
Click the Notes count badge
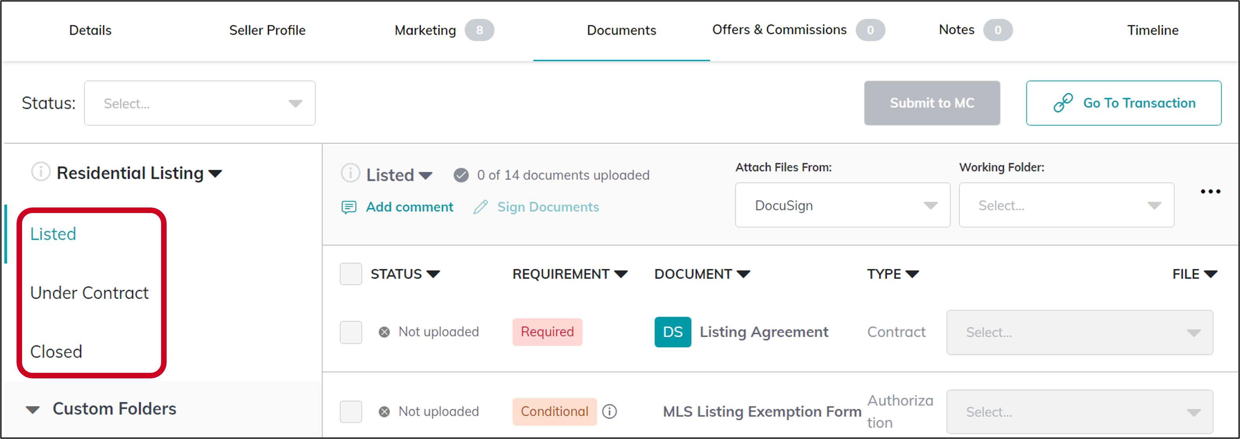pyautogui.click(x=997, y=30)
